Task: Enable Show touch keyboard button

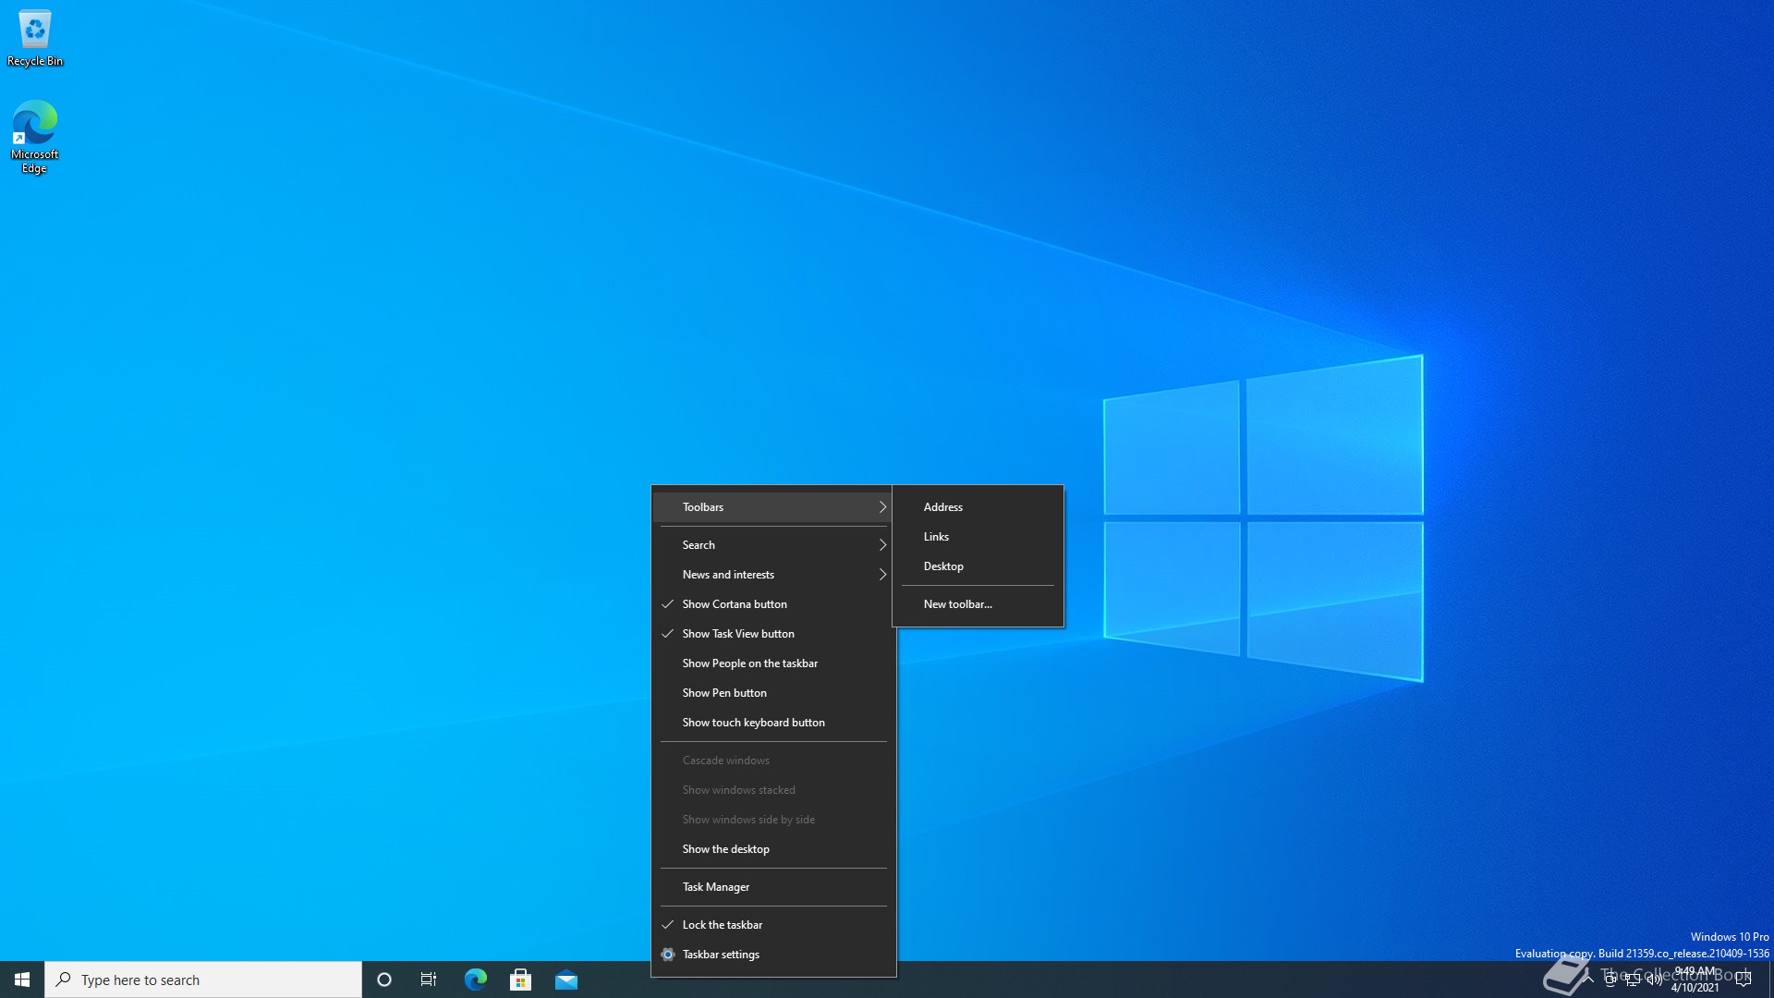Action: point(773,723)
